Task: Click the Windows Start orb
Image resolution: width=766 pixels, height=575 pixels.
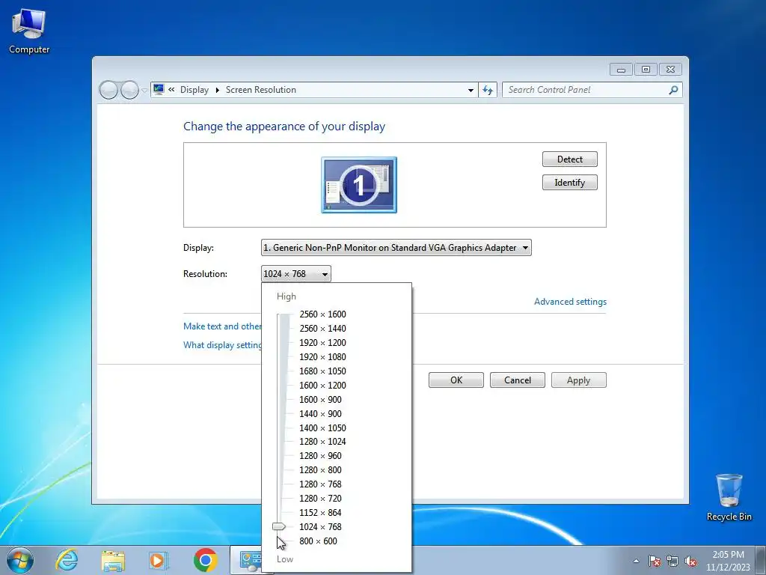Action: click(x=20, y=560)
